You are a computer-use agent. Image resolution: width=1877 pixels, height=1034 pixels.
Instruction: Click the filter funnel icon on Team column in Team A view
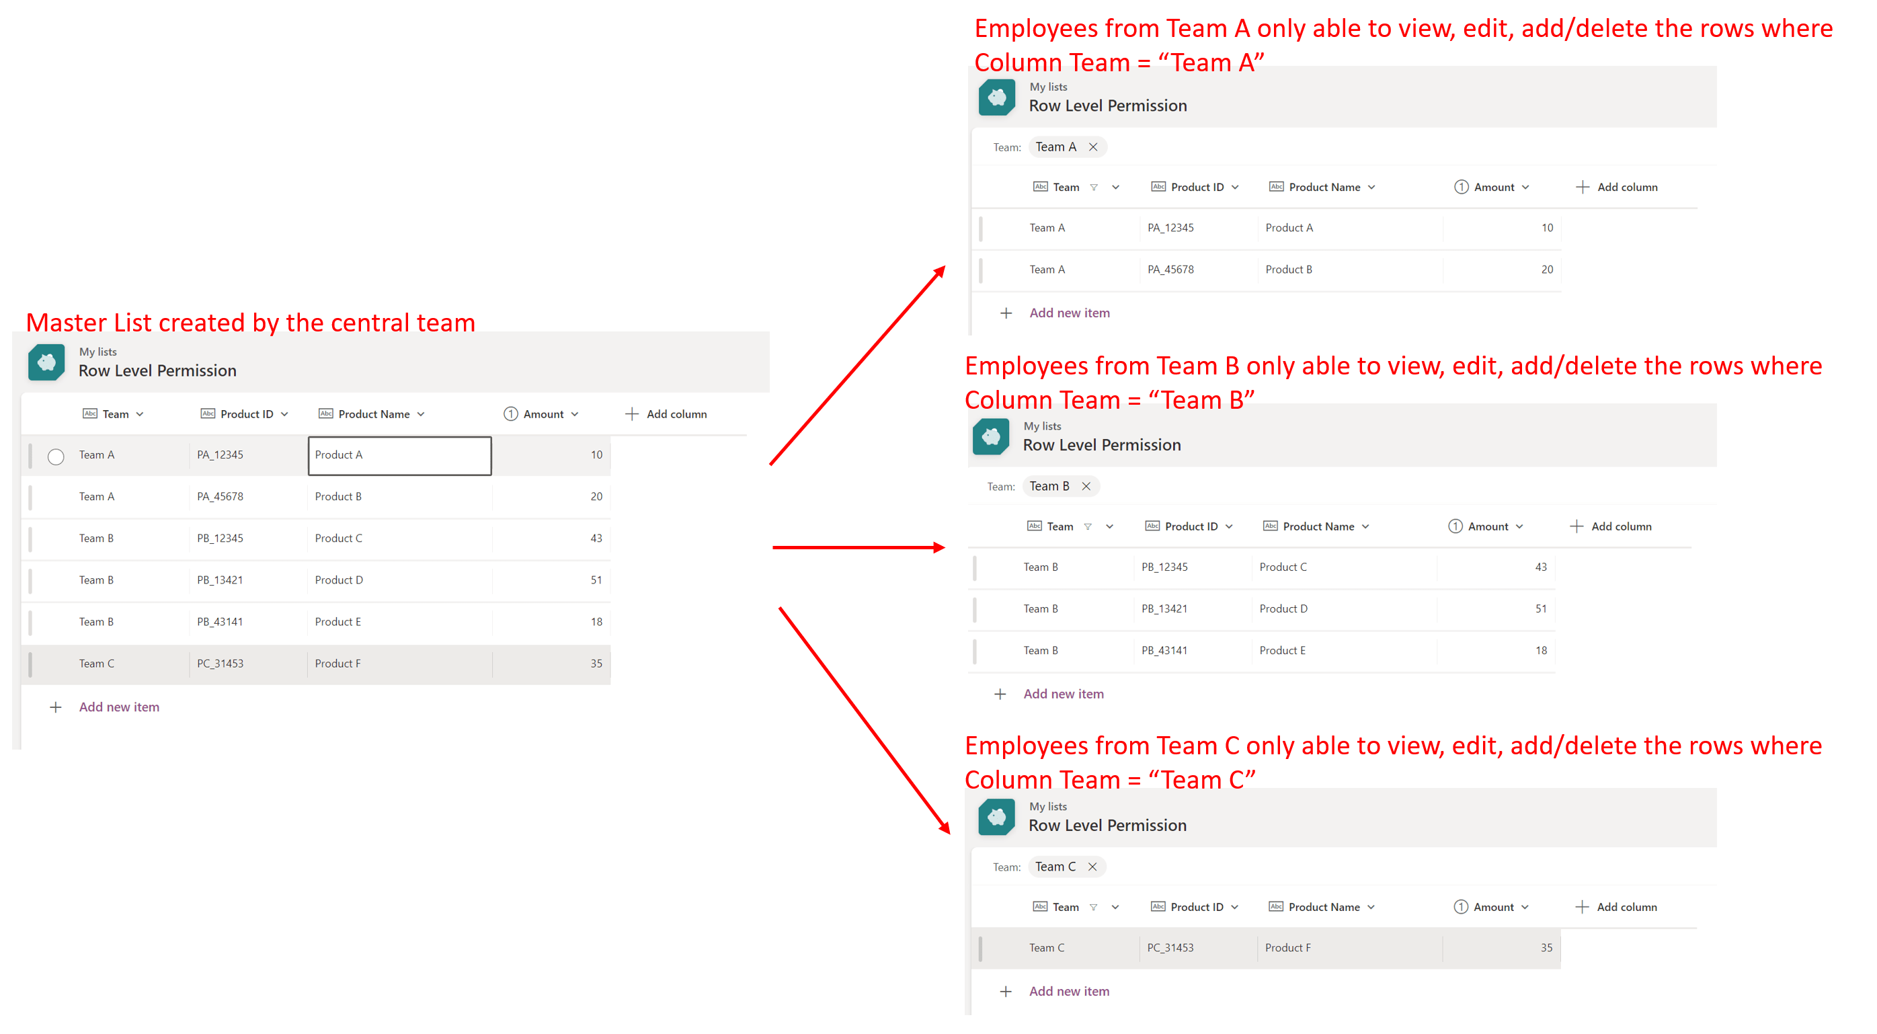click(x=1095, y=186)
